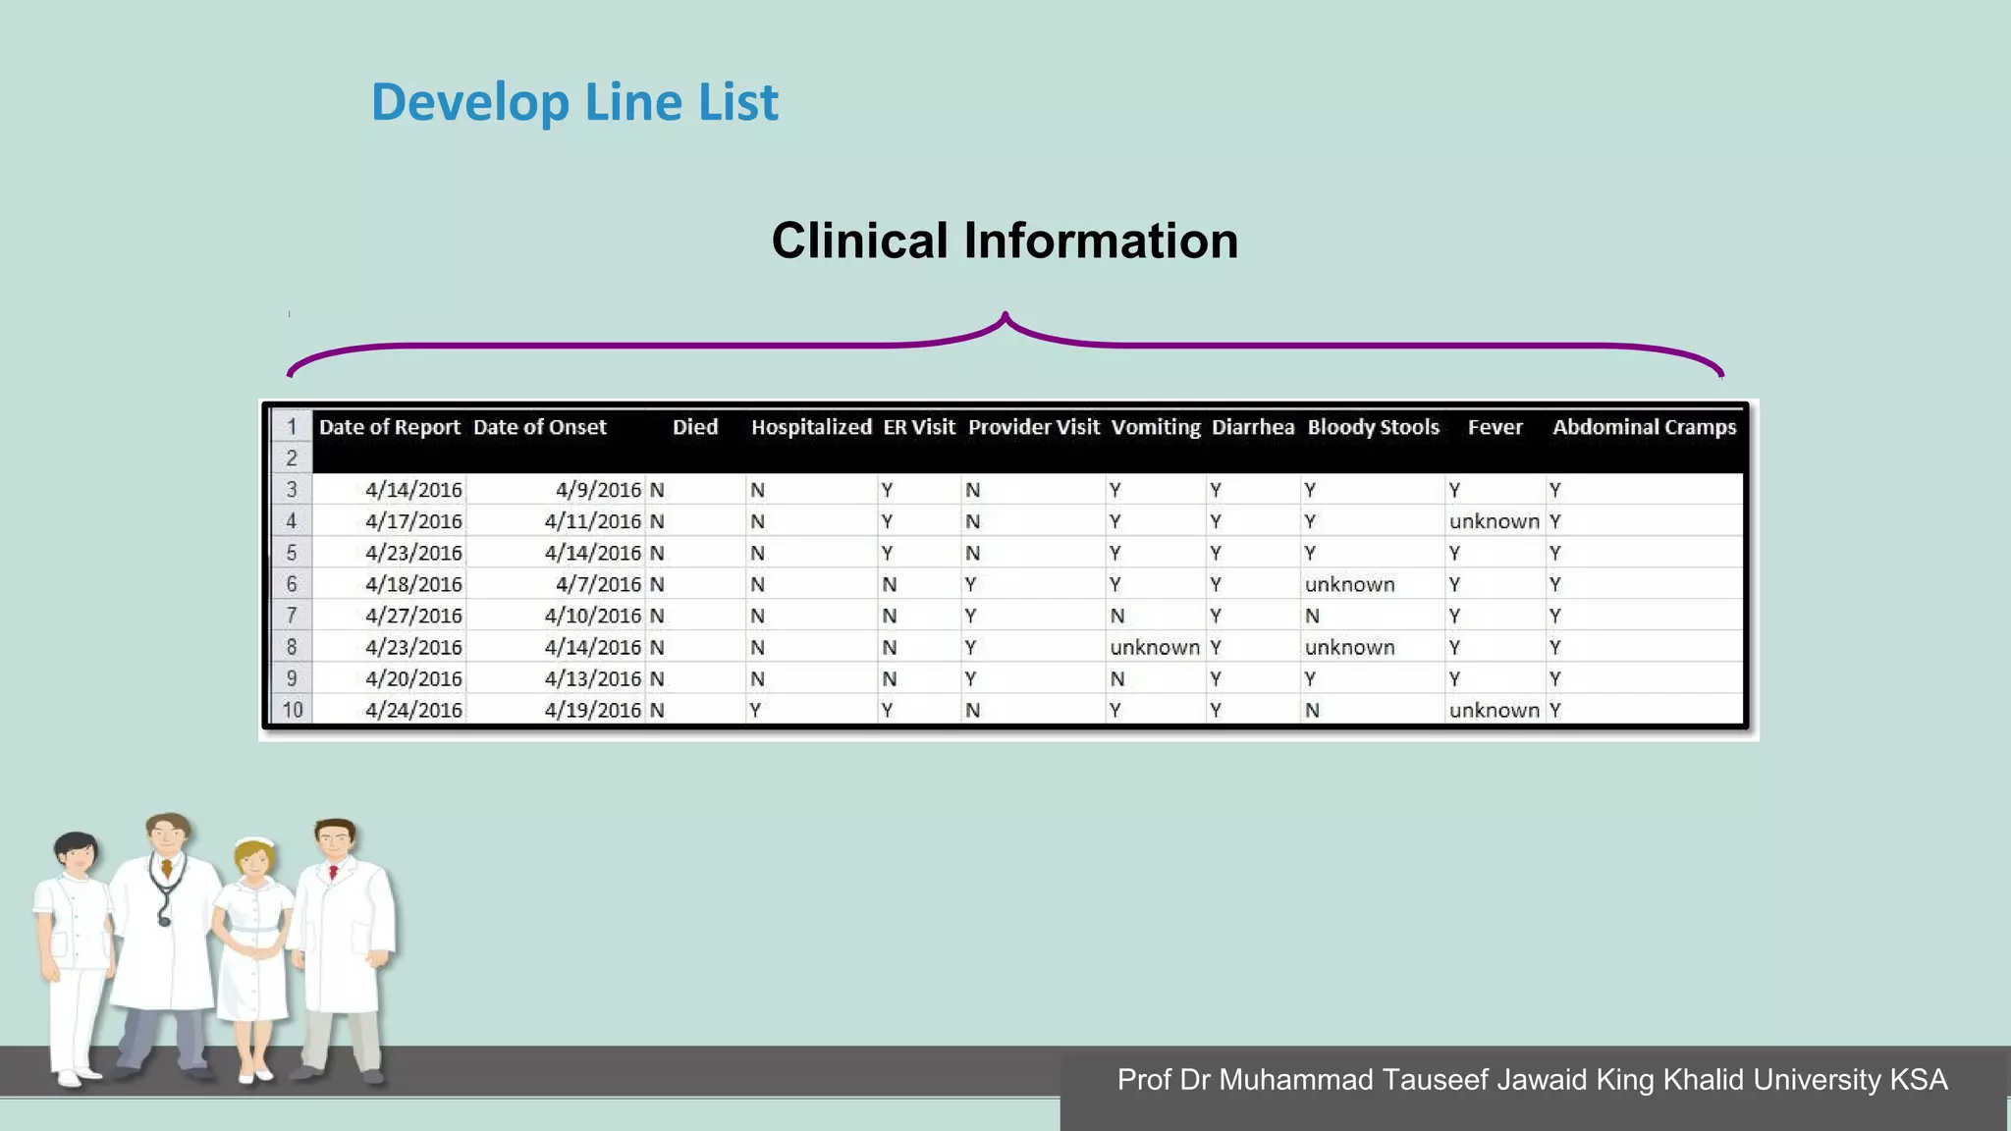
Task: Click spreadsheet row number 6
Action: (292, 584)
